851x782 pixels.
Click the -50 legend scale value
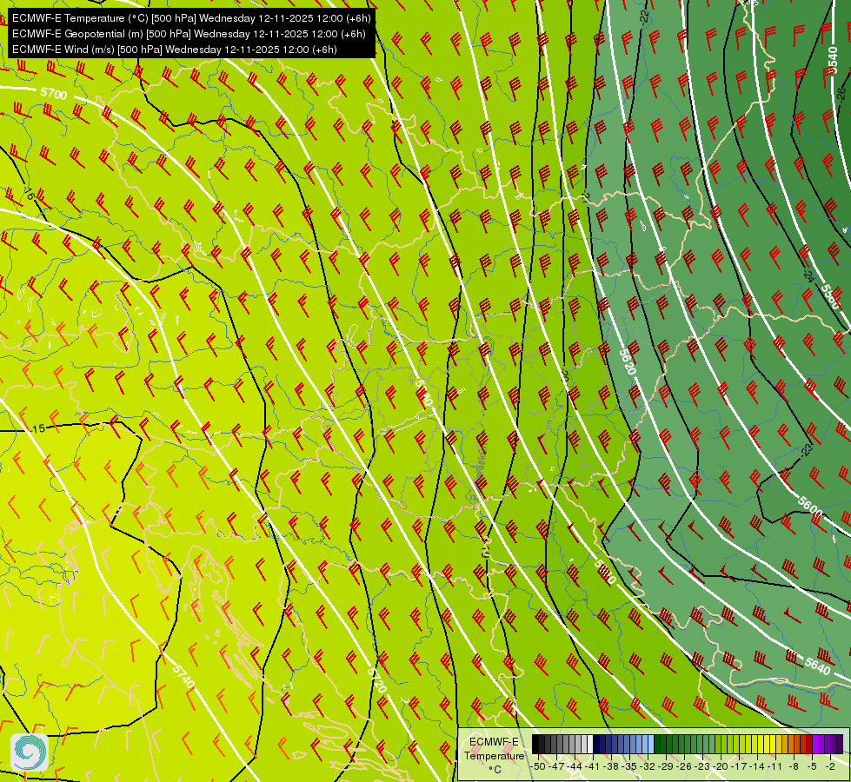point(538,767)
